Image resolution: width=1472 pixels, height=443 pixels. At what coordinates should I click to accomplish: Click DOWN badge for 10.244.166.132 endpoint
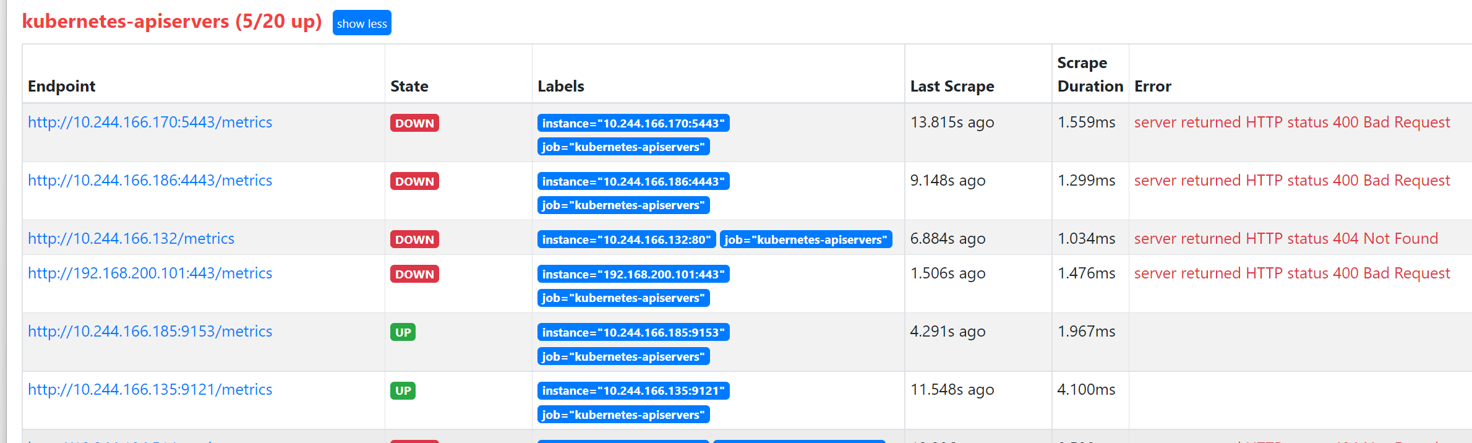[414, 239]
